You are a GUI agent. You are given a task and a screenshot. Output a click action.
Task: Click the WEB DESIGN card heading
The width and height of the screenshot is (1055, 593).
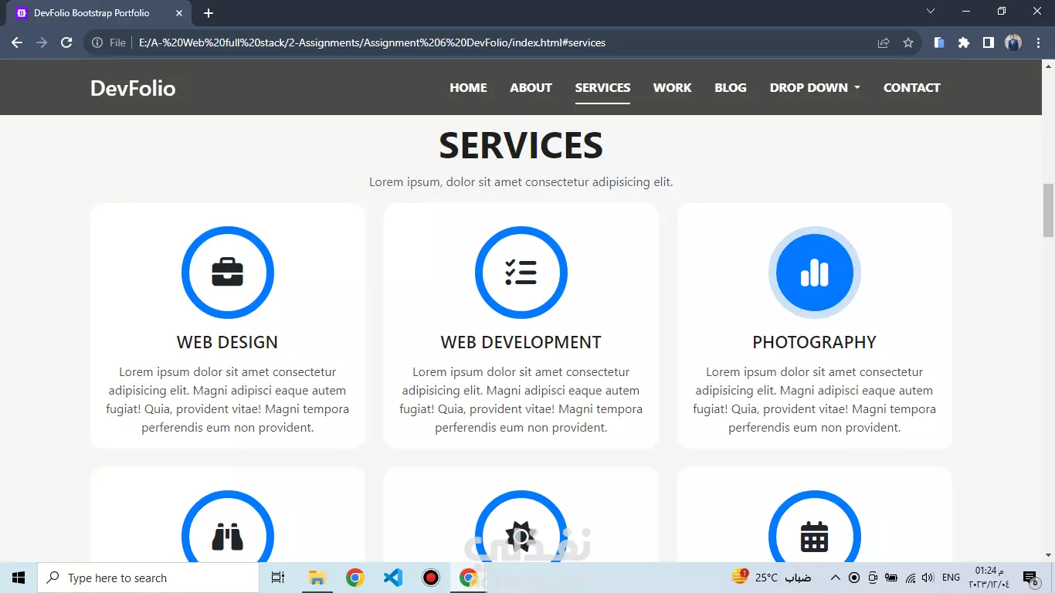[x=227, y=342]
